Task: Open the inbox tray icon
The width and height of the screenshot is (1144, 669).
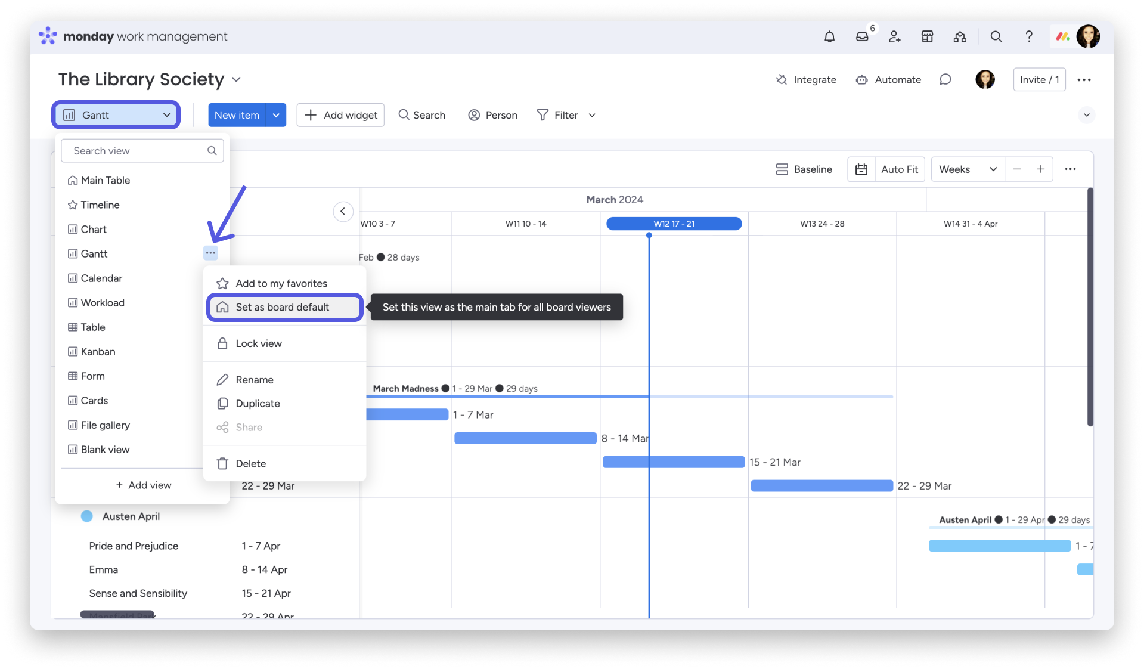Action: click(862, 37)
